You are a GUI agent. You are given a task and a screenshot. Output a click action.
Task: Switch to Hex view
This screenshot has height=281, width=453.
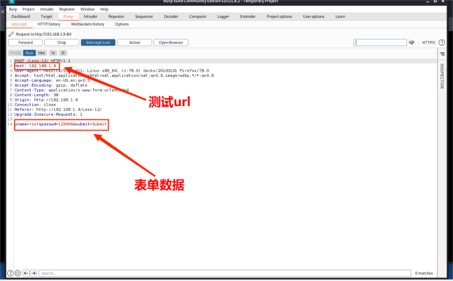(42, 53)
